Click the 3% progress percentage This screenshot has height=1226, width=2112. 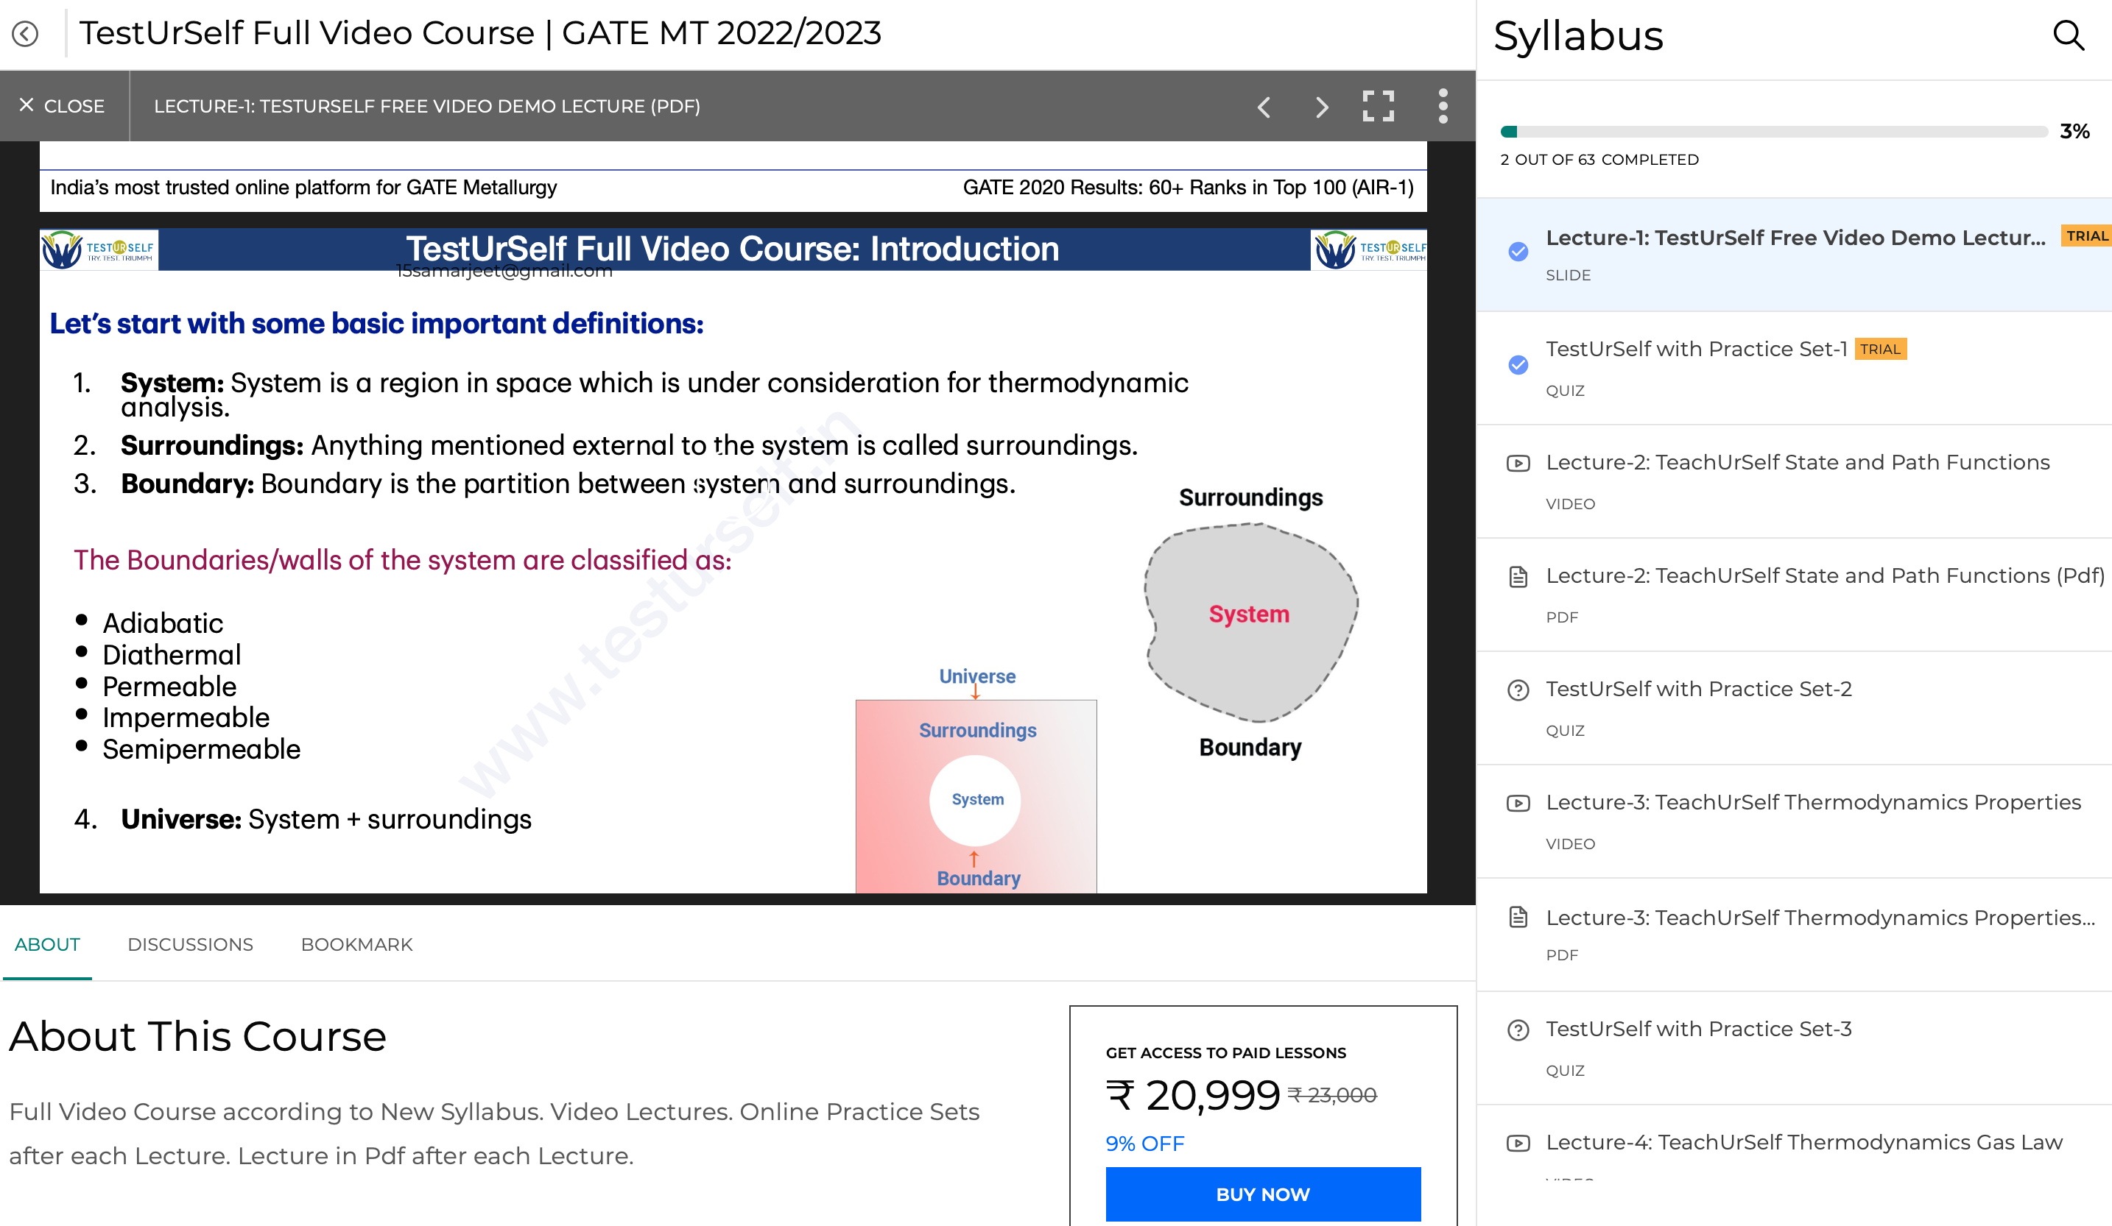coord(2074,132)
